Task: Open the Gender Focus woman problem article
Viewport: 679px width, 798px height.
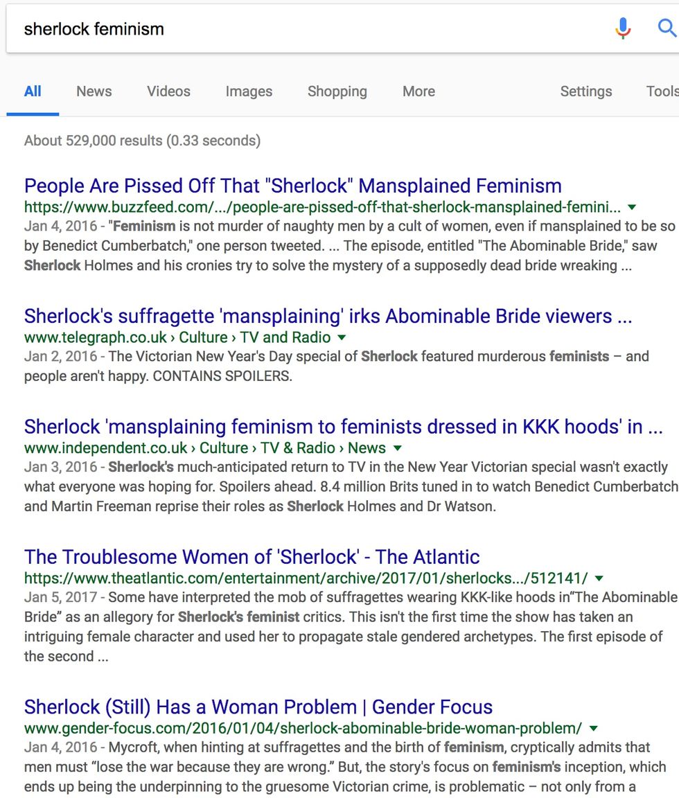Action: [258, 707]
